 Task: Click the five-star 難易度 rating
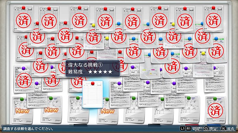click(100, 72)
